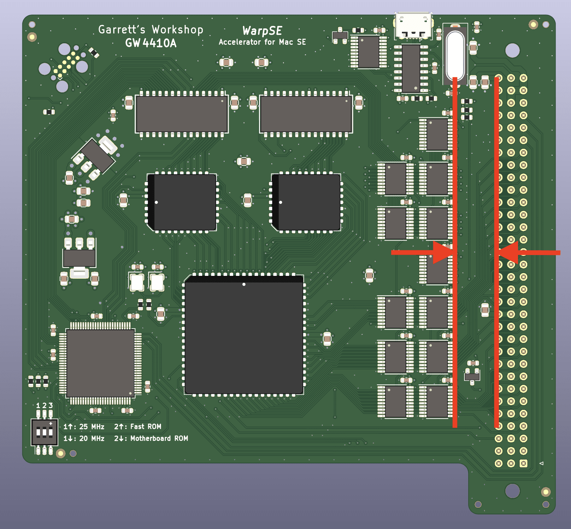Select the SOT-223 voltage regulator

click(79, 258)
